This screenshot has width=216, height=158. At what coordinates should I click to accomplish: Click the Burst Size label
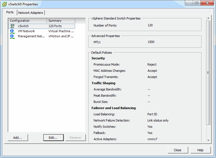(101, 102)
